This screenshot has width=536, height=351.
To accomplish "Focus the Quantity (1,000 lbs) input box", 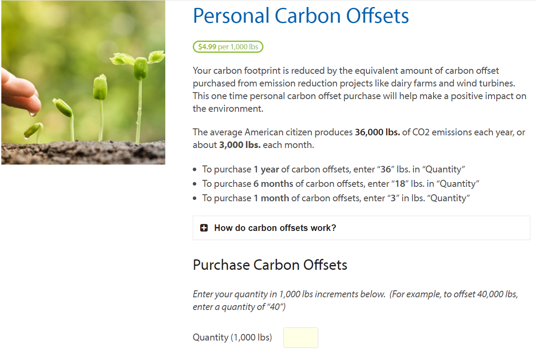I will point(300,337).
